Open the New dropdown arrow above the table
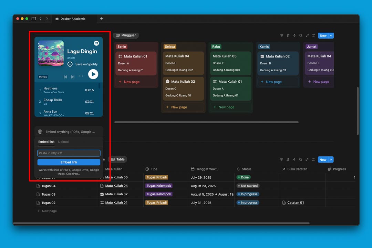This screenshot has width=372, height=248. [x=331, y=160]
